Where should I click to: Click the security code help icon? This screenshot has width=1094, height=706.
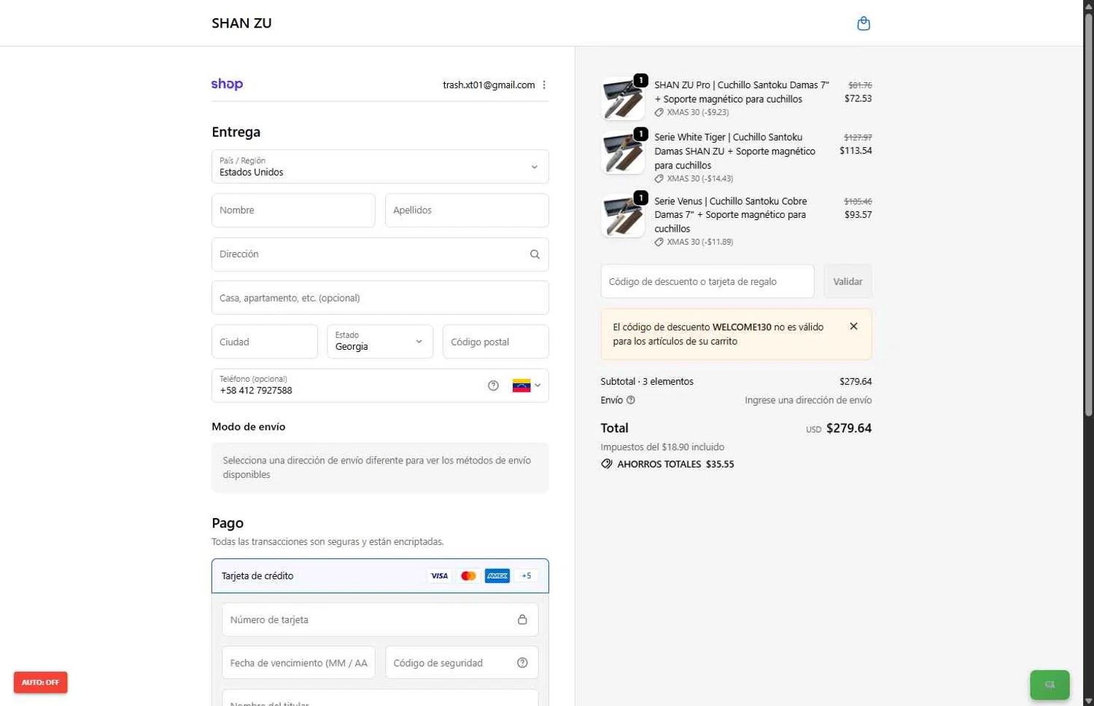pyautogui.click(x=522, y=663)
